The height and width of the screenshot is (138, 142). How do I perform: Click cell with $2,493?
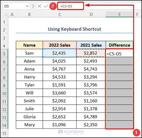91,61
